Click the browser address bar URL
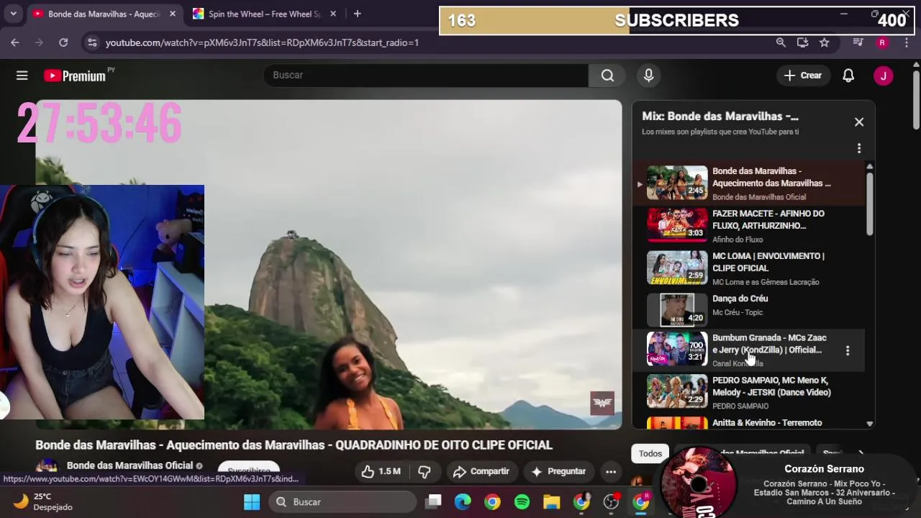Viewport: 921px width, 518px height. (x=262, y=42)
